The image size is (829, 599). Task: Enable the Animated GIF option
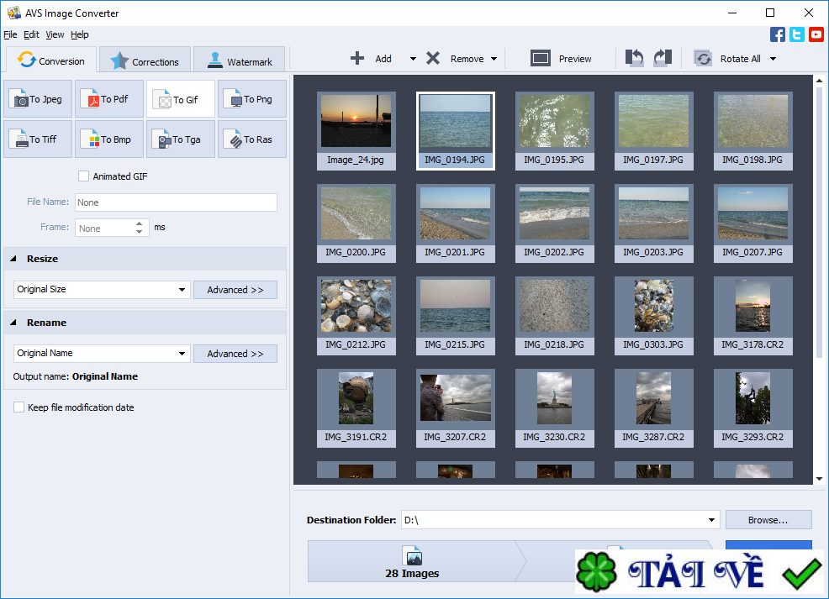(x=83, y=176)
